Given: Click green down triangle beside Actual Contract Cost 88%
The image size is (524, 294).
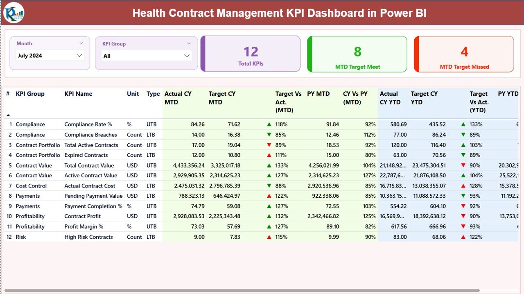Looking at the screenshot, I should pos(269,185).
